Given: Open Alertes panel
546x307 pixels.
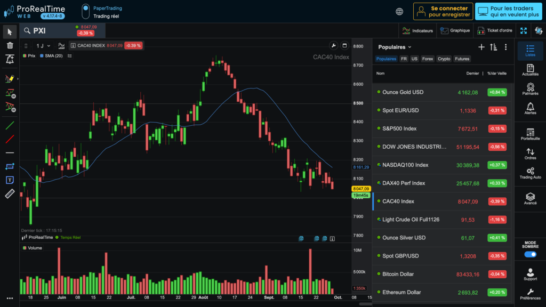Looking at the screenshot, I should point(530,109).
